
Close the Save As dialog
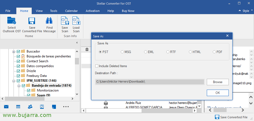[227, 36]
